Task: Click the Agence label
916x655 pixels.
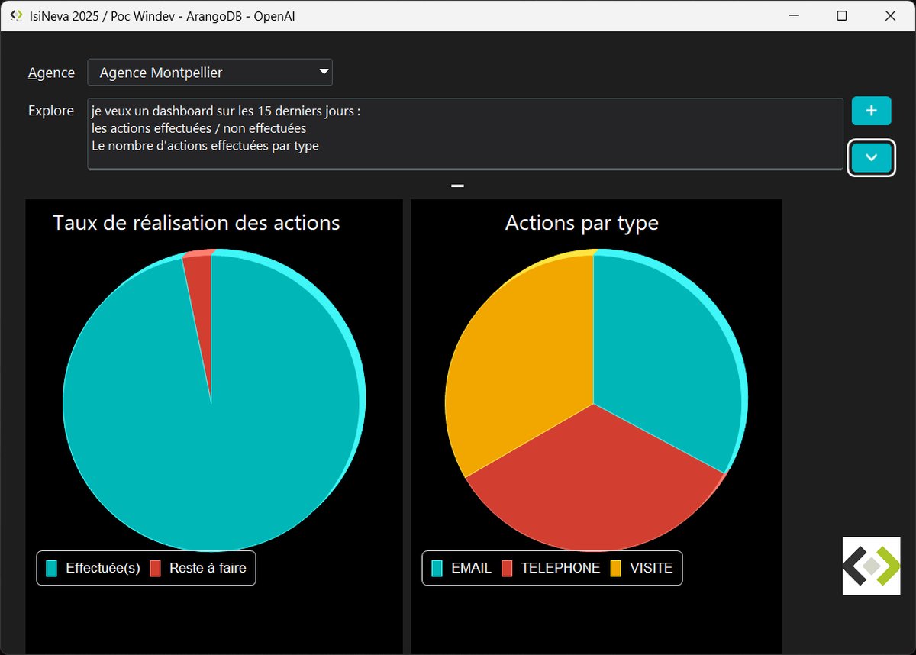Action: click(50, 73)
